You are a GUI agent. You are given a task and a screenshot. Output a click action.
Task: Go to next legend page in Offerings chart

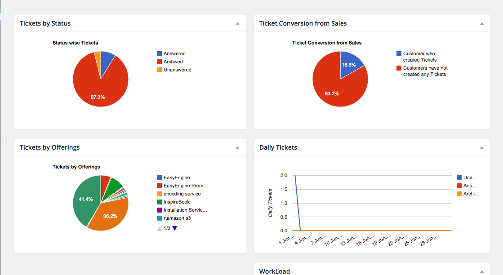click(x=175, y=228)
